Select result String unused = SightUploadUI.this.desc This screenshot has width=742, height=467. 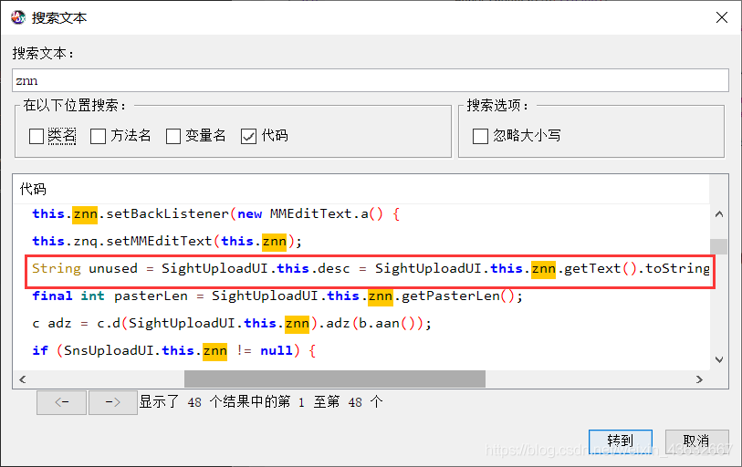pyautogui.click(x=370, y=269)
